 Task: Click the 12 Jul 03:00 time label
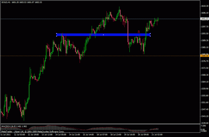click(19, 135)
